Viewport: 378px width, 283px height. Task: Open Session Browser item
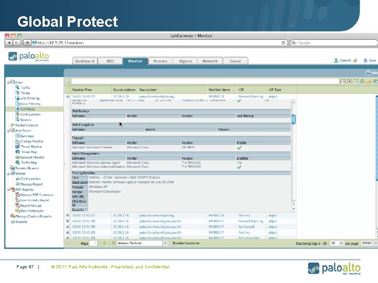click(27, 168)
